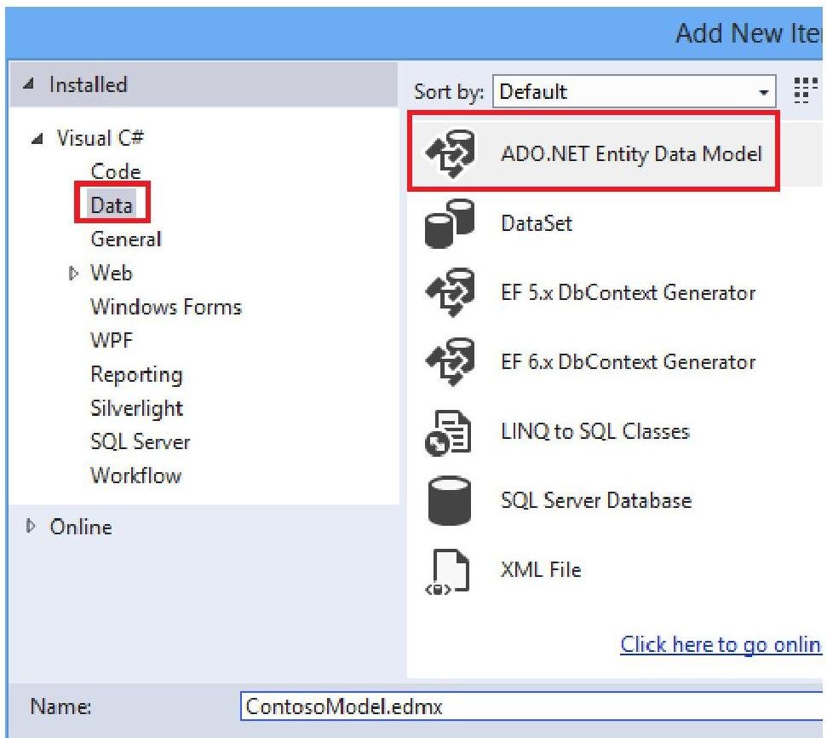Click the ADO.NET Entity Data Model icon

[x=451, y=155]
